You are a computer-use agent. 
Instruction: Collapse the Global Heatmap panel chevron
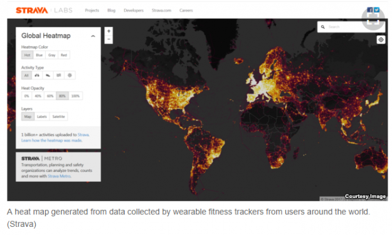93,36
